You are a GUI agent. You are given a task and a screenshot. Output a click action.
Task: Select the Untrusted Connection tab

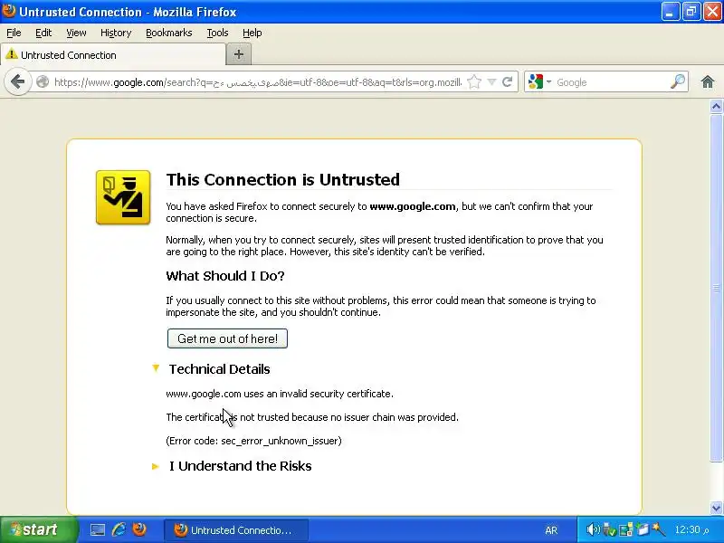click(x=112, y=55)
